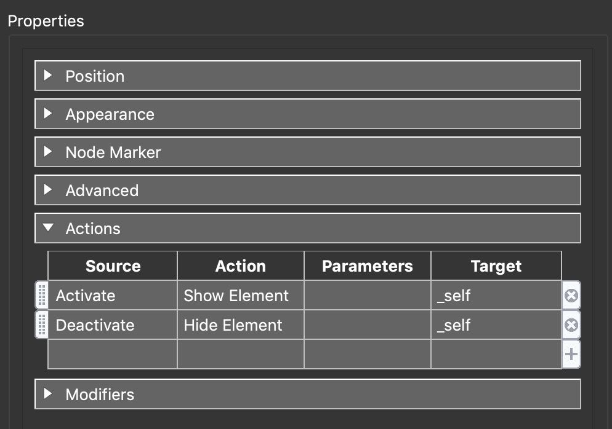The width and height of the screenshot is (612, 429).
Task: Edit the Parameters field for Deactivate
Action: 367,325
